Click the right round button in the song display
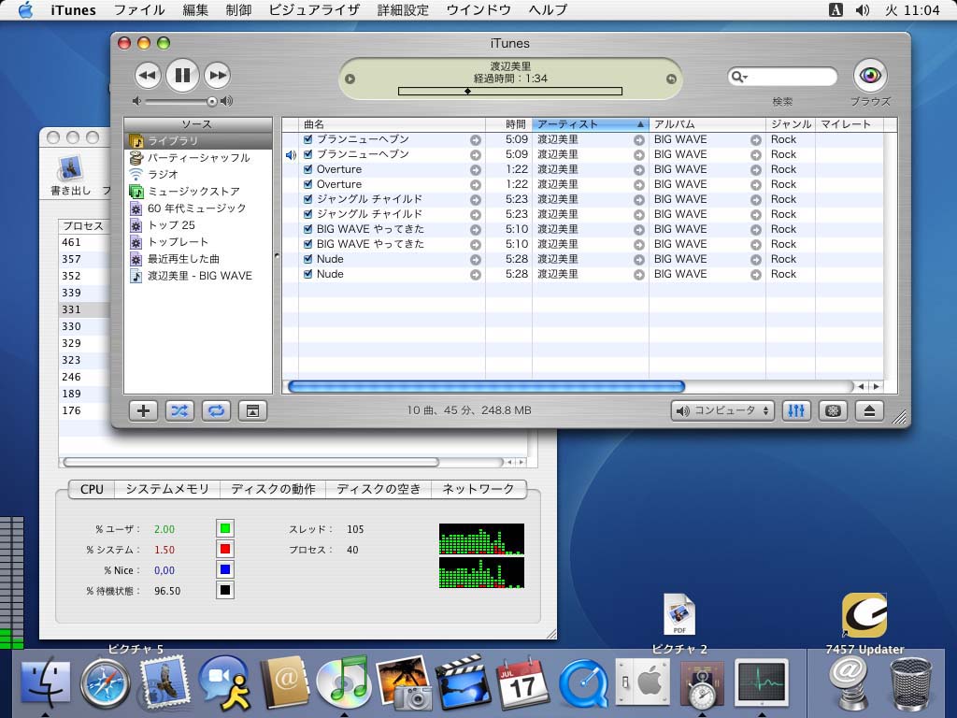Viewport: 957px width, 718px height. point(671,79)
